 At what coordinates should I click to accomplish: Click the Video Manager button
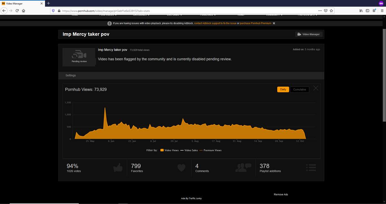point(308,34)
